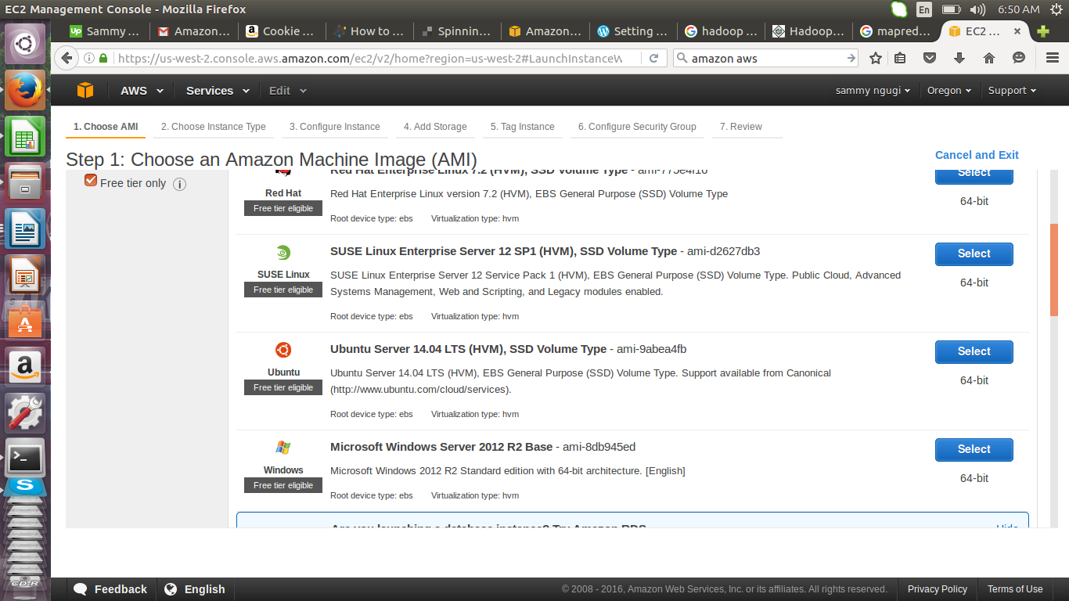The height and width of the screenshot is (601, 1069).
Task: Open Ubuntu Software Center in launcher
Action: [25, 321]
